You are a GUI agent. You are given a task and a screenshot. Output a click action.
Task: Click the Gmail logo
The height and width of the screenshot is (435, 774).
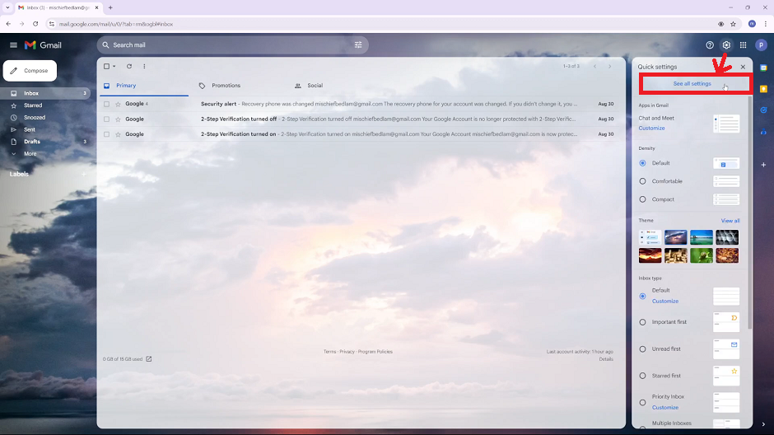coord(43,45)
